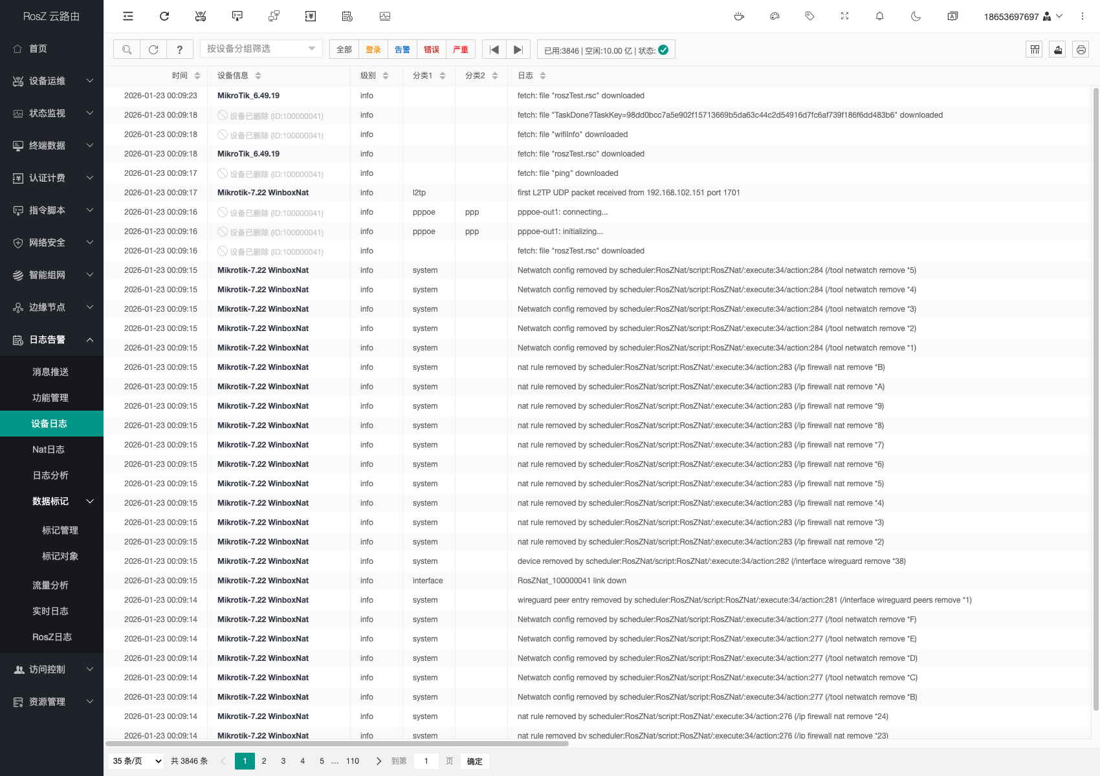1100x776 pixels.
Task: Filter logs by 告警 level
Action: [402, 50]
